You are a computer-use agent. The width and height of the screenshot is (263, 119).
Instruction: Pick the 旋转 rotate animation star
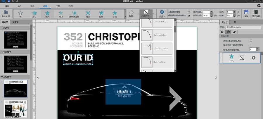point(101,13)
